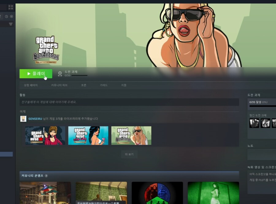Open the 가이드 tab
Screen dimensions: 276x204
104,85
